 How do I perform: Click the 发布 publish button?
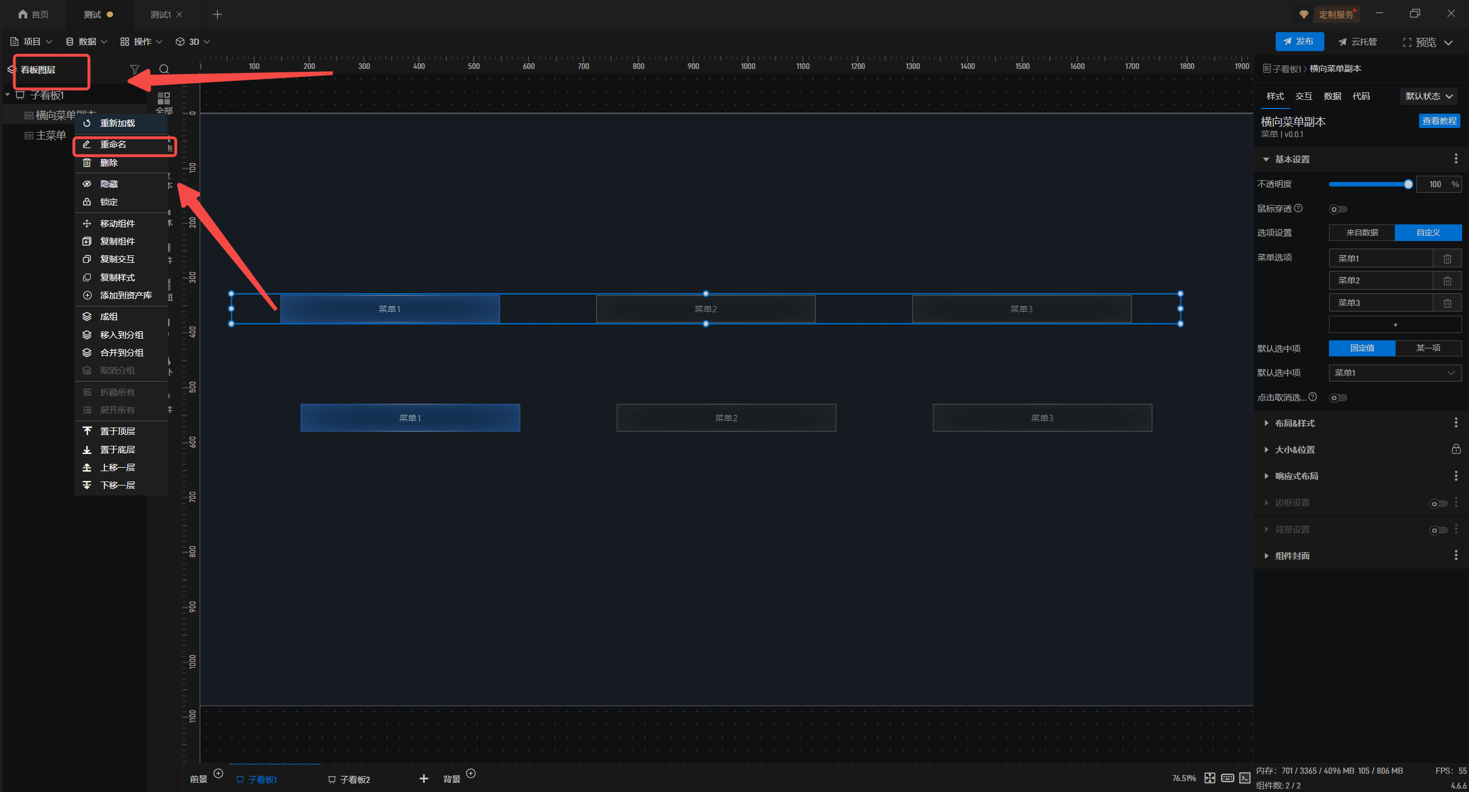pyautogui.click(x=1299, y=41)
